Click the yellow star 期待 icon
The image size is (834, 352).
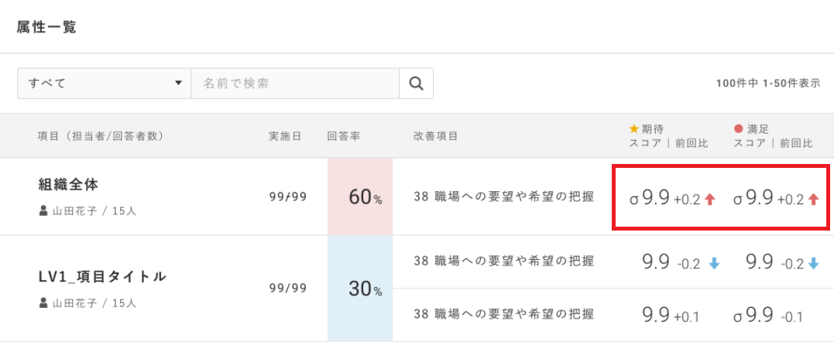[x=633, y=128]
